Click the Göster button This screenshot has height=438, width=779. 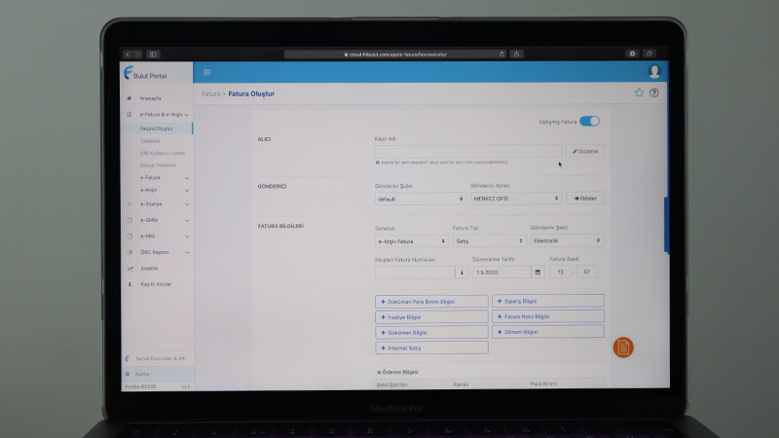(585, 199)
